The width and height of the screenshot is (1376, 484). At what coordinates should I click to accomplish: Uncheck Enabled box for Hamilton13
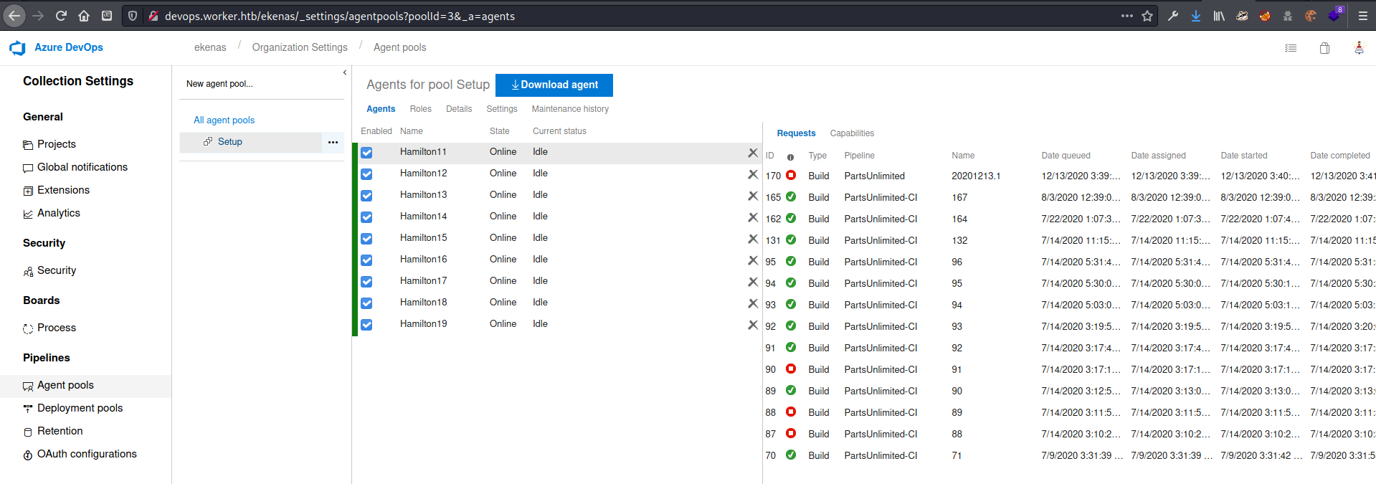[366, 195]
